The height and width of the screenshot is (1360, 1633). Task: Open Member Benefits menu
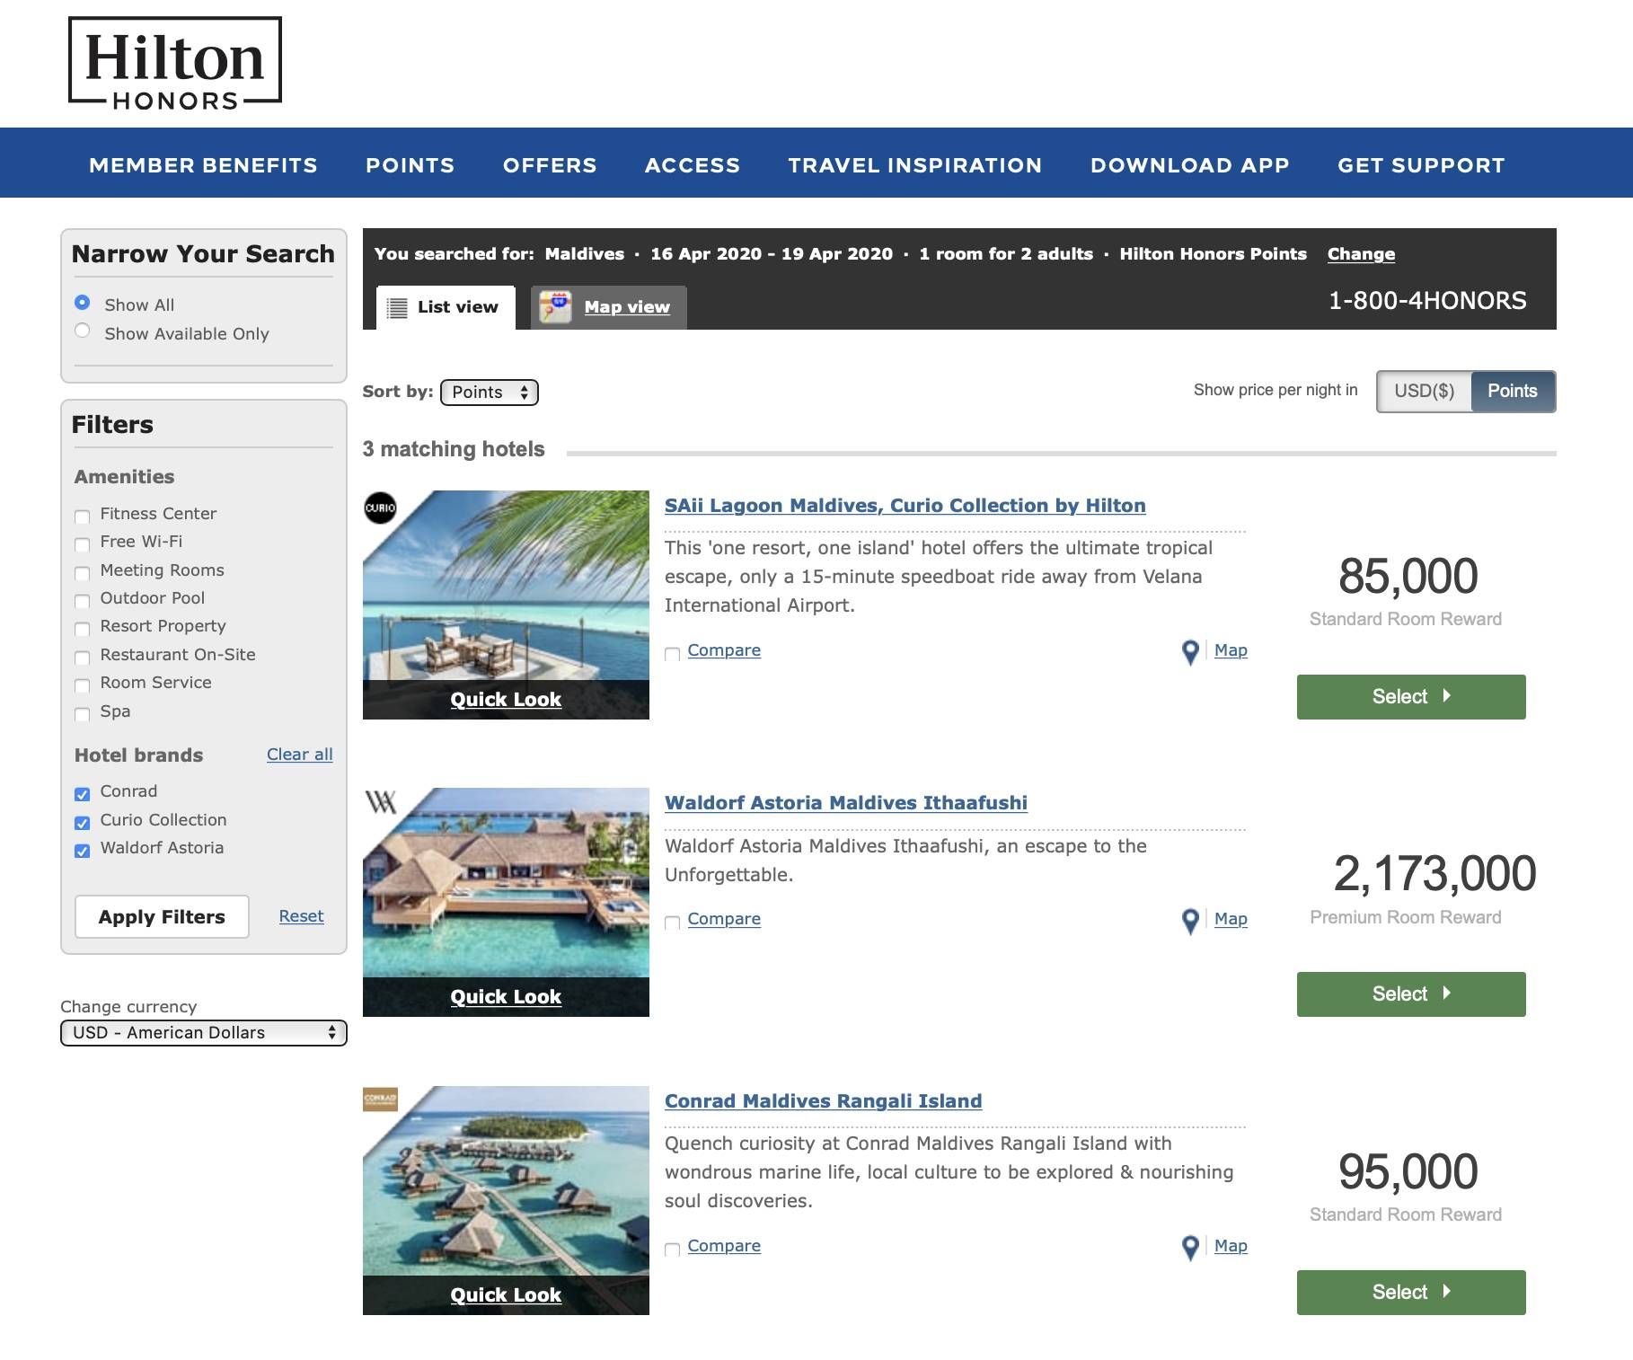click(x=203, y=165)
